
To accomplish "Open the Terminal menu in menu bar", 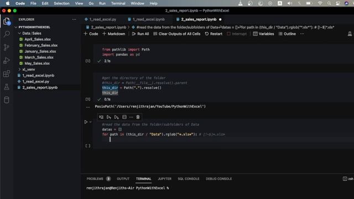I will [x=118, y=3].
